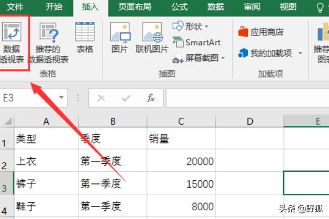The image size is (329, 219).
Task: Open My Add-ins (我的加载项)
Action: click(x=265, y=53)
